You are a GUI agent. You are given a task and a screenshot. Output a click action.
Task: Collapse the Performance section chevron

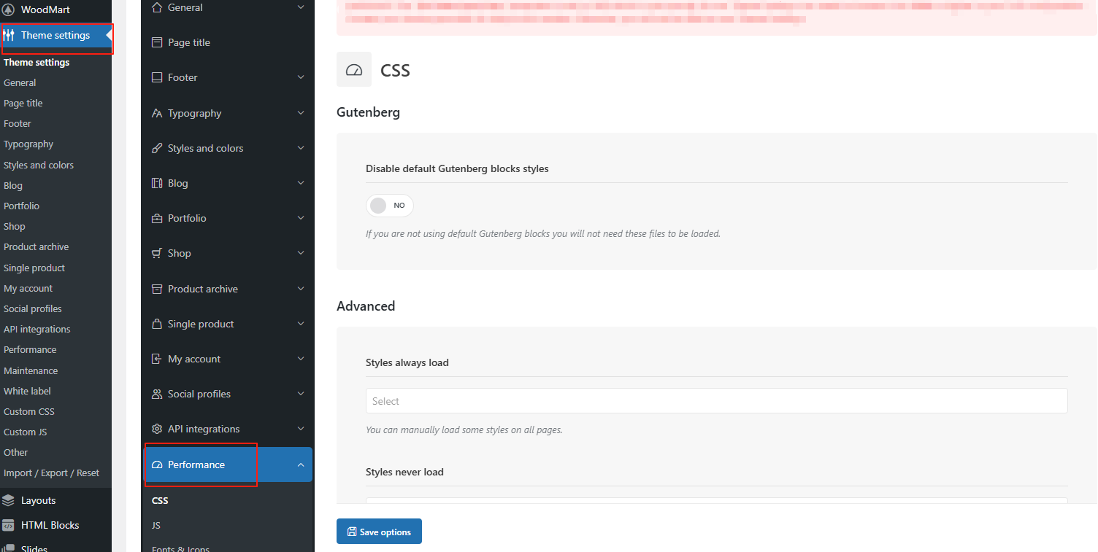301,464
